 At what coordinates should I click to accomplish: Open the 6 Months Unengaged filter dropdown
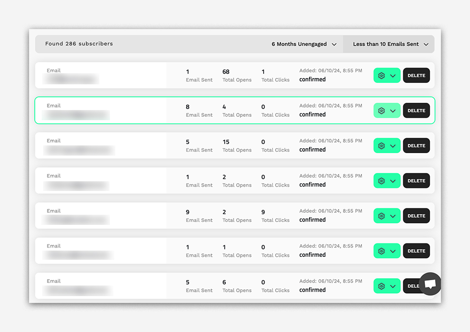point(304,44)
